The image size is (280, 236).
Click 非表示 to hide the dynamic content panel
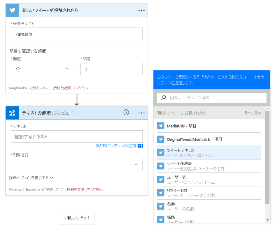(258, 77)
